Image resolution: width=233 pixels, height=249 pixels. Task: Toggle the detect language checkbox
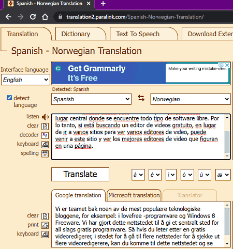[x=9, y=98]
